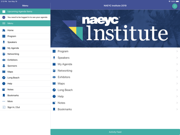The height and width of the screenshot is (135, 180).
Task: Tap Bookmarks label in main list
Action: coord(65,109)
